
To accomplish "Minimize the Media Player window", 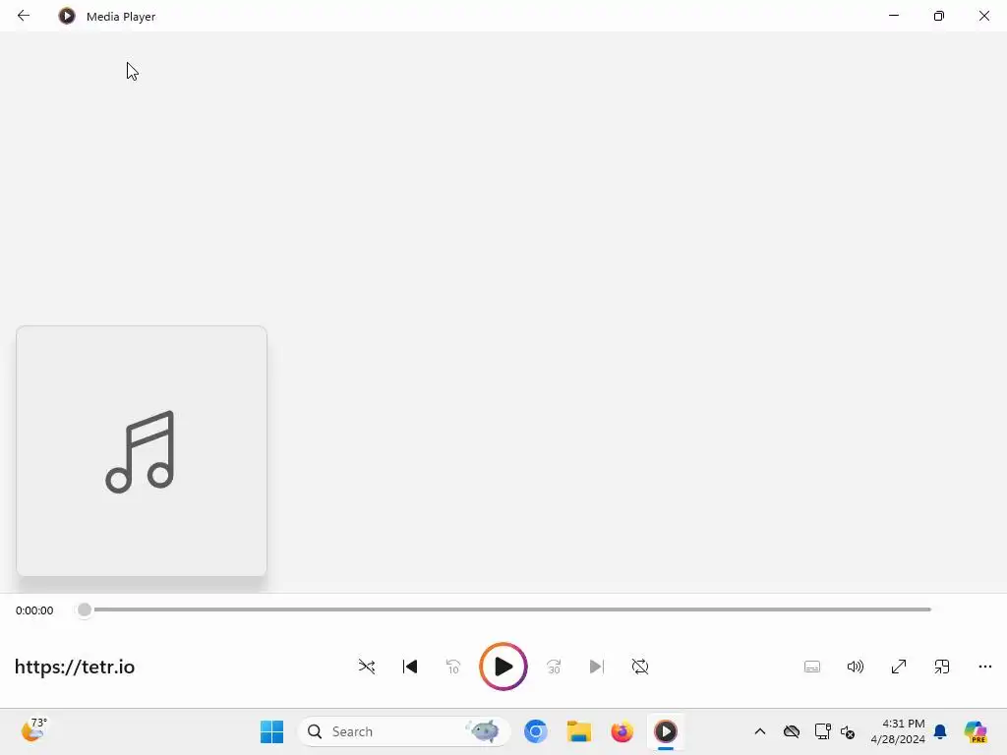I will pos(893,16).
